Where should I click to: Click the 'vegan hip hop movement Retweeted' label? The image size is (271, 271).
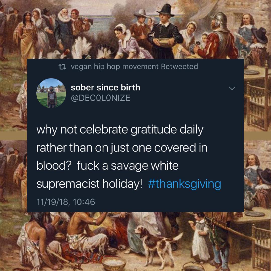[134, 66]
